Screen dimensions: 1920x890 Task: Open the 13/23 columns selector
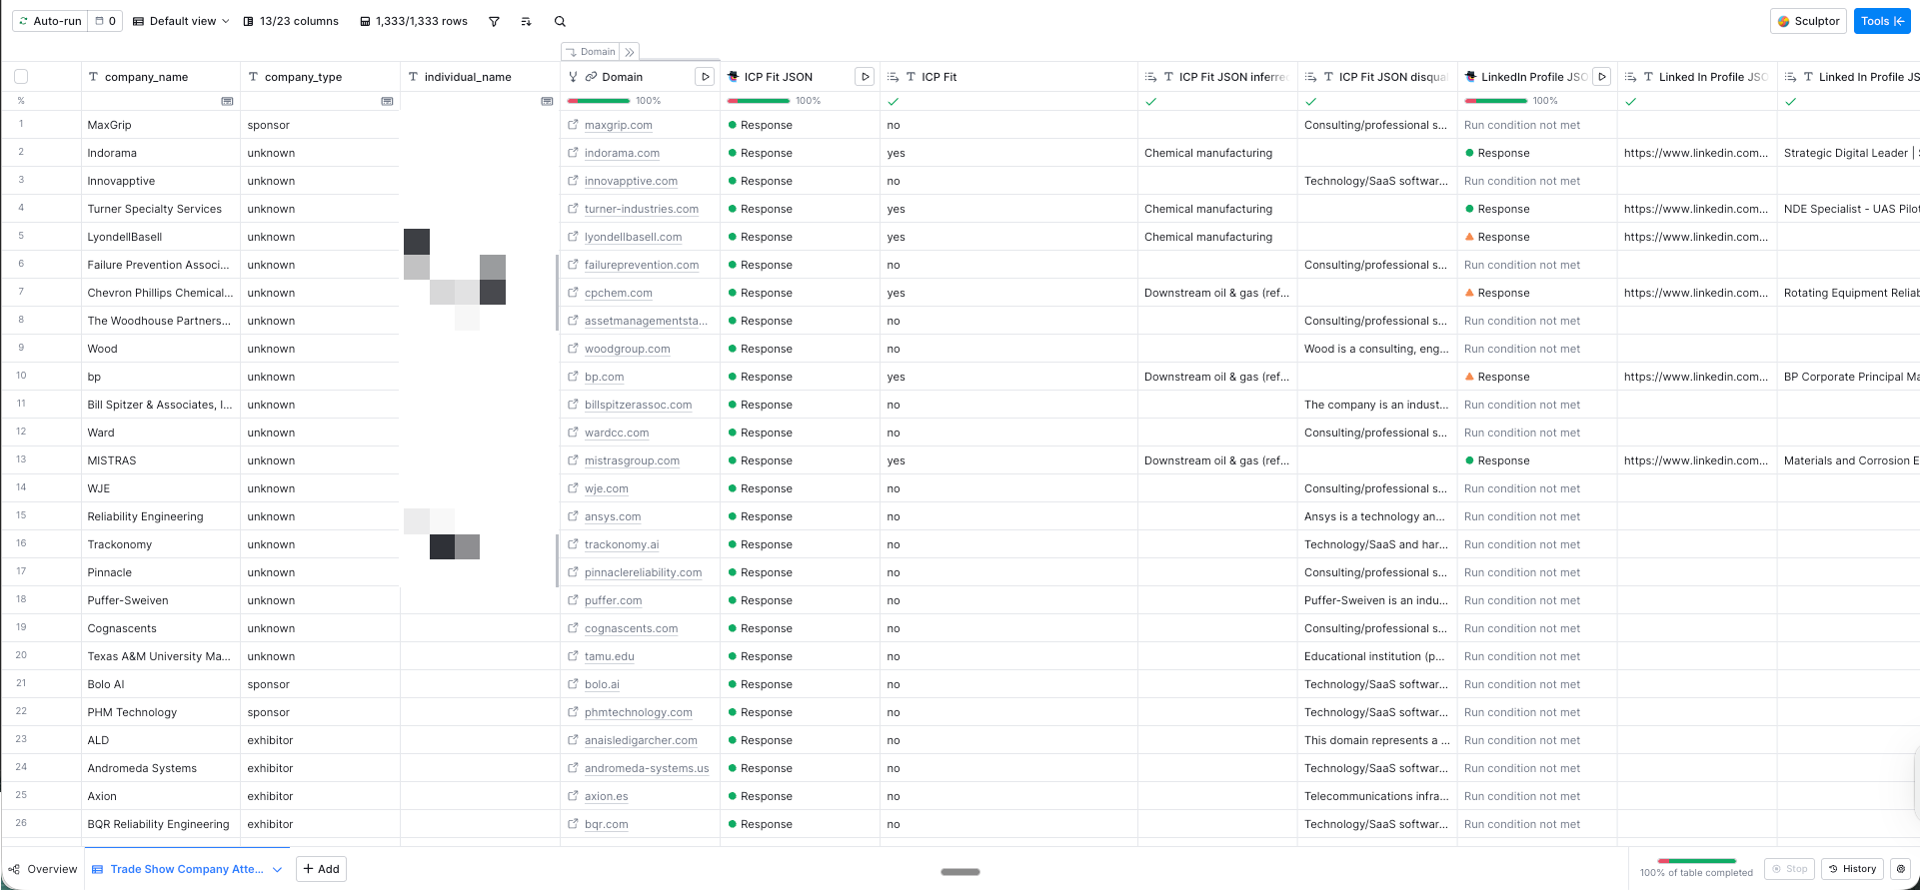point(291,21)
